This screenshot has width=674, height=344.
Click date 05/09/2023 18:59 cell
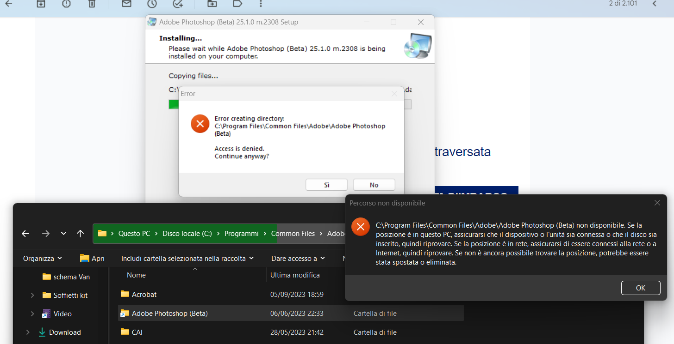(297, 294)
